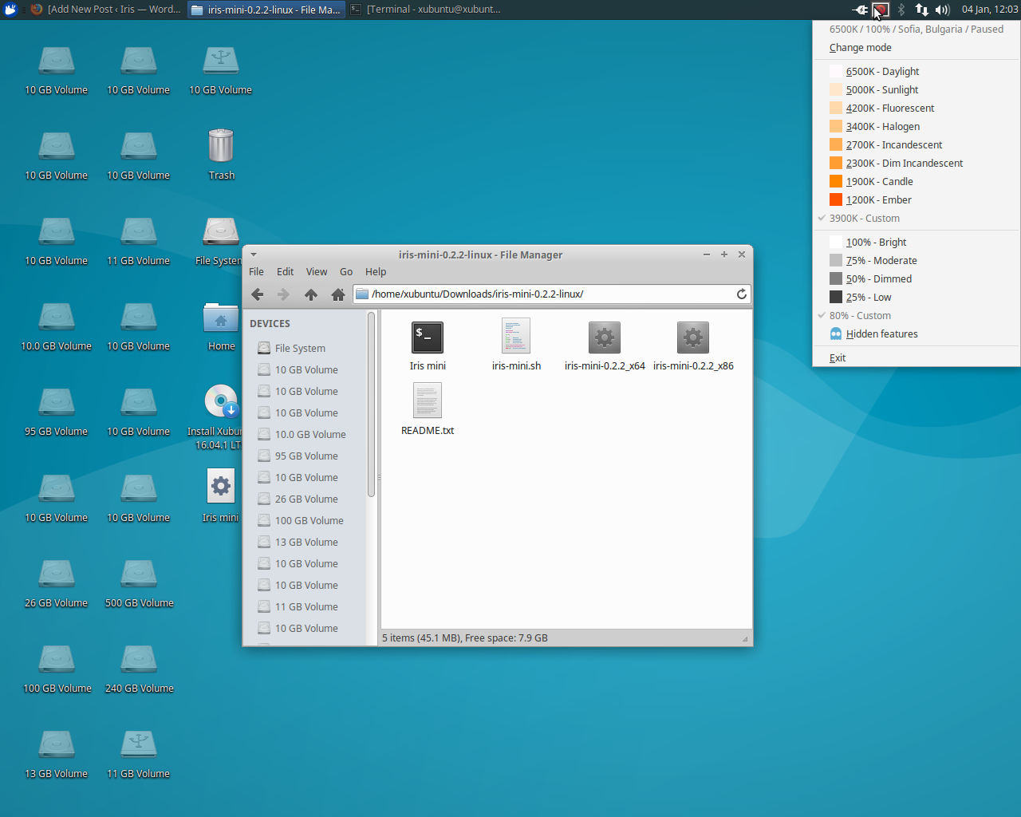Click Exit in Iris menu
Image resolution: width=1021 pixels, height=817 pixels.
[x=917, y=357]
